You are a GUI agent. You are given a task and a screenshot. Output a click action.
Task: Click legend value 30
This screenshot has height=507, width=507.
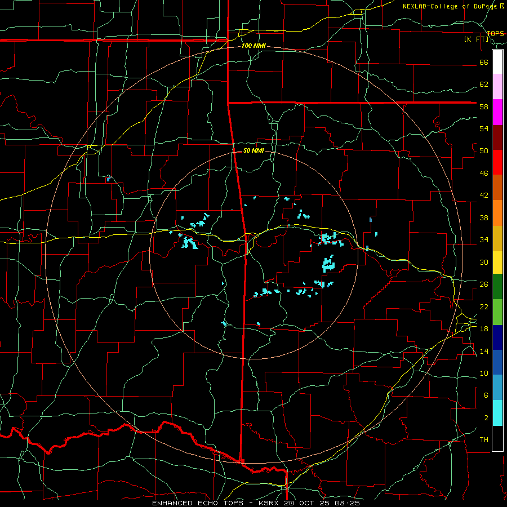[484, 262]
